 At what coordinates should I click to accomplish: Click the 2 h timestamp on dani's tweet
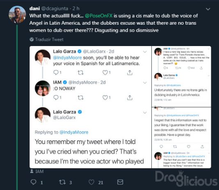click(x=76, y=9)
